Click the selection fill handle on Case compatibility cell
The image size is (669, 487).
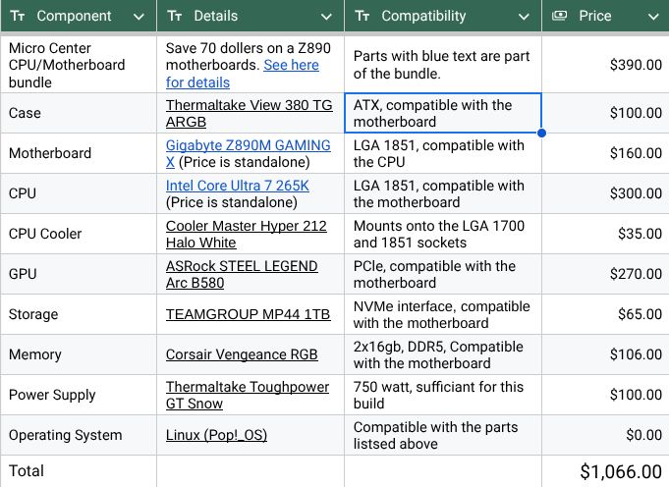[542, 134]
